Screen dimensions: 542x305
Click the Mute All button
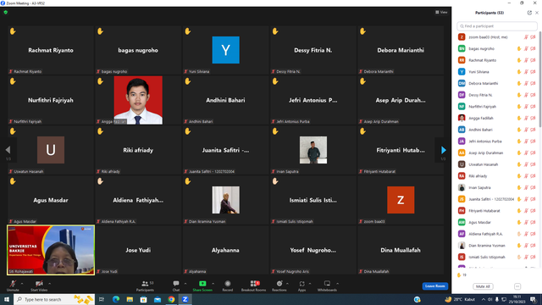tap(483, 286)
